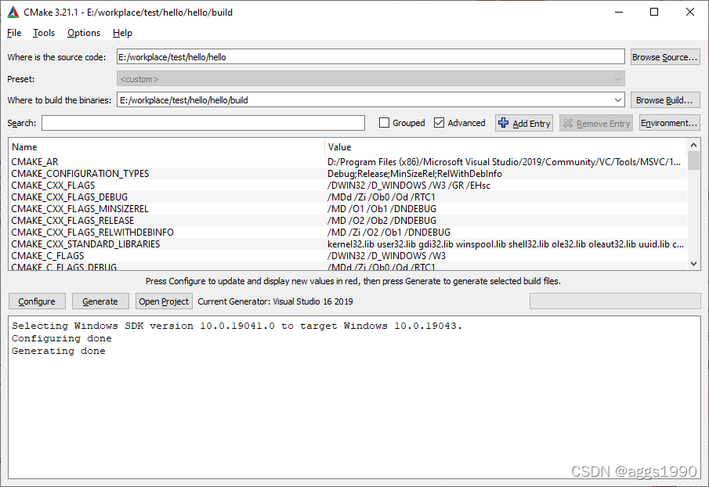The image size is (709, 487).
Task: Click the CMAKE_AR Visual Studio path value
Action: click(x=505, y=162)
